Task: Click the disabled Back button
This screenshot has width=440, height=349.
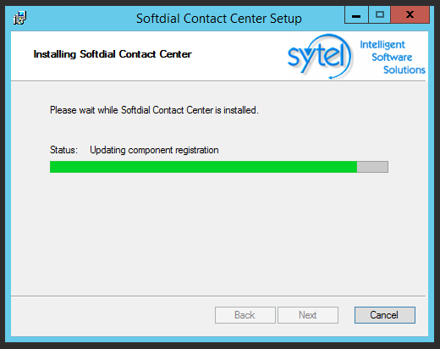Action: click(245, 315)
